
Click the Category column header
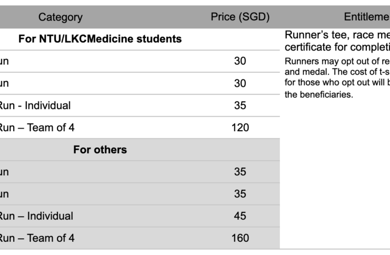pyautogui.click(x=61, y=17)
